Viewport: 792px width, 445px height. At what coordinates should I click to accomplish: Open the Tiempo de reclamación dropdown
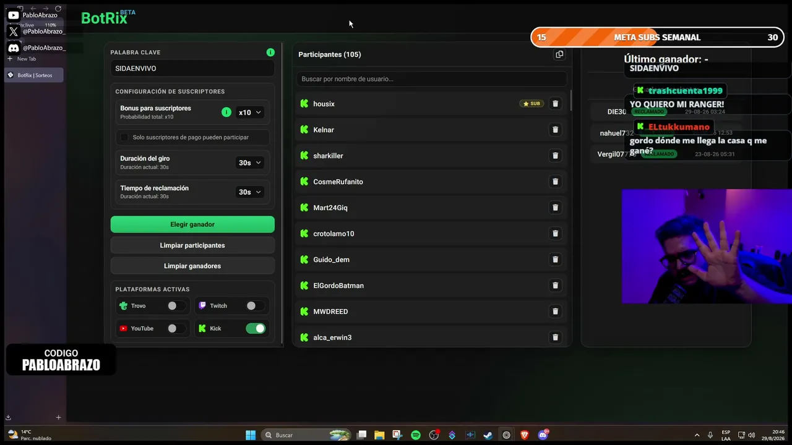point(250,192)
